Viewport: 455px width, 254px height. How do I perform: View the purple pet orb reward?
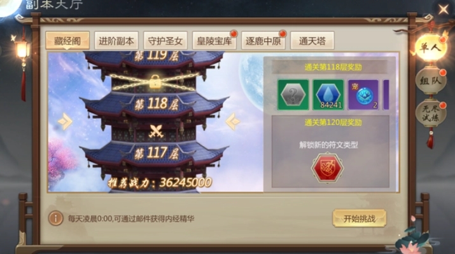(x=363, y=95)
